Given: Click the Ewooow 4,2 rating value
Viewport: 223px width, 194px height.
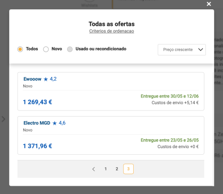Looking at the screenshot, I should [53, 79].
